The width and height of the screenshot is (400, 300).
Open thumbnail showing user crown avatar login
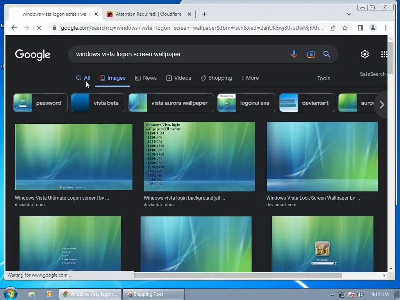(323, 244)
